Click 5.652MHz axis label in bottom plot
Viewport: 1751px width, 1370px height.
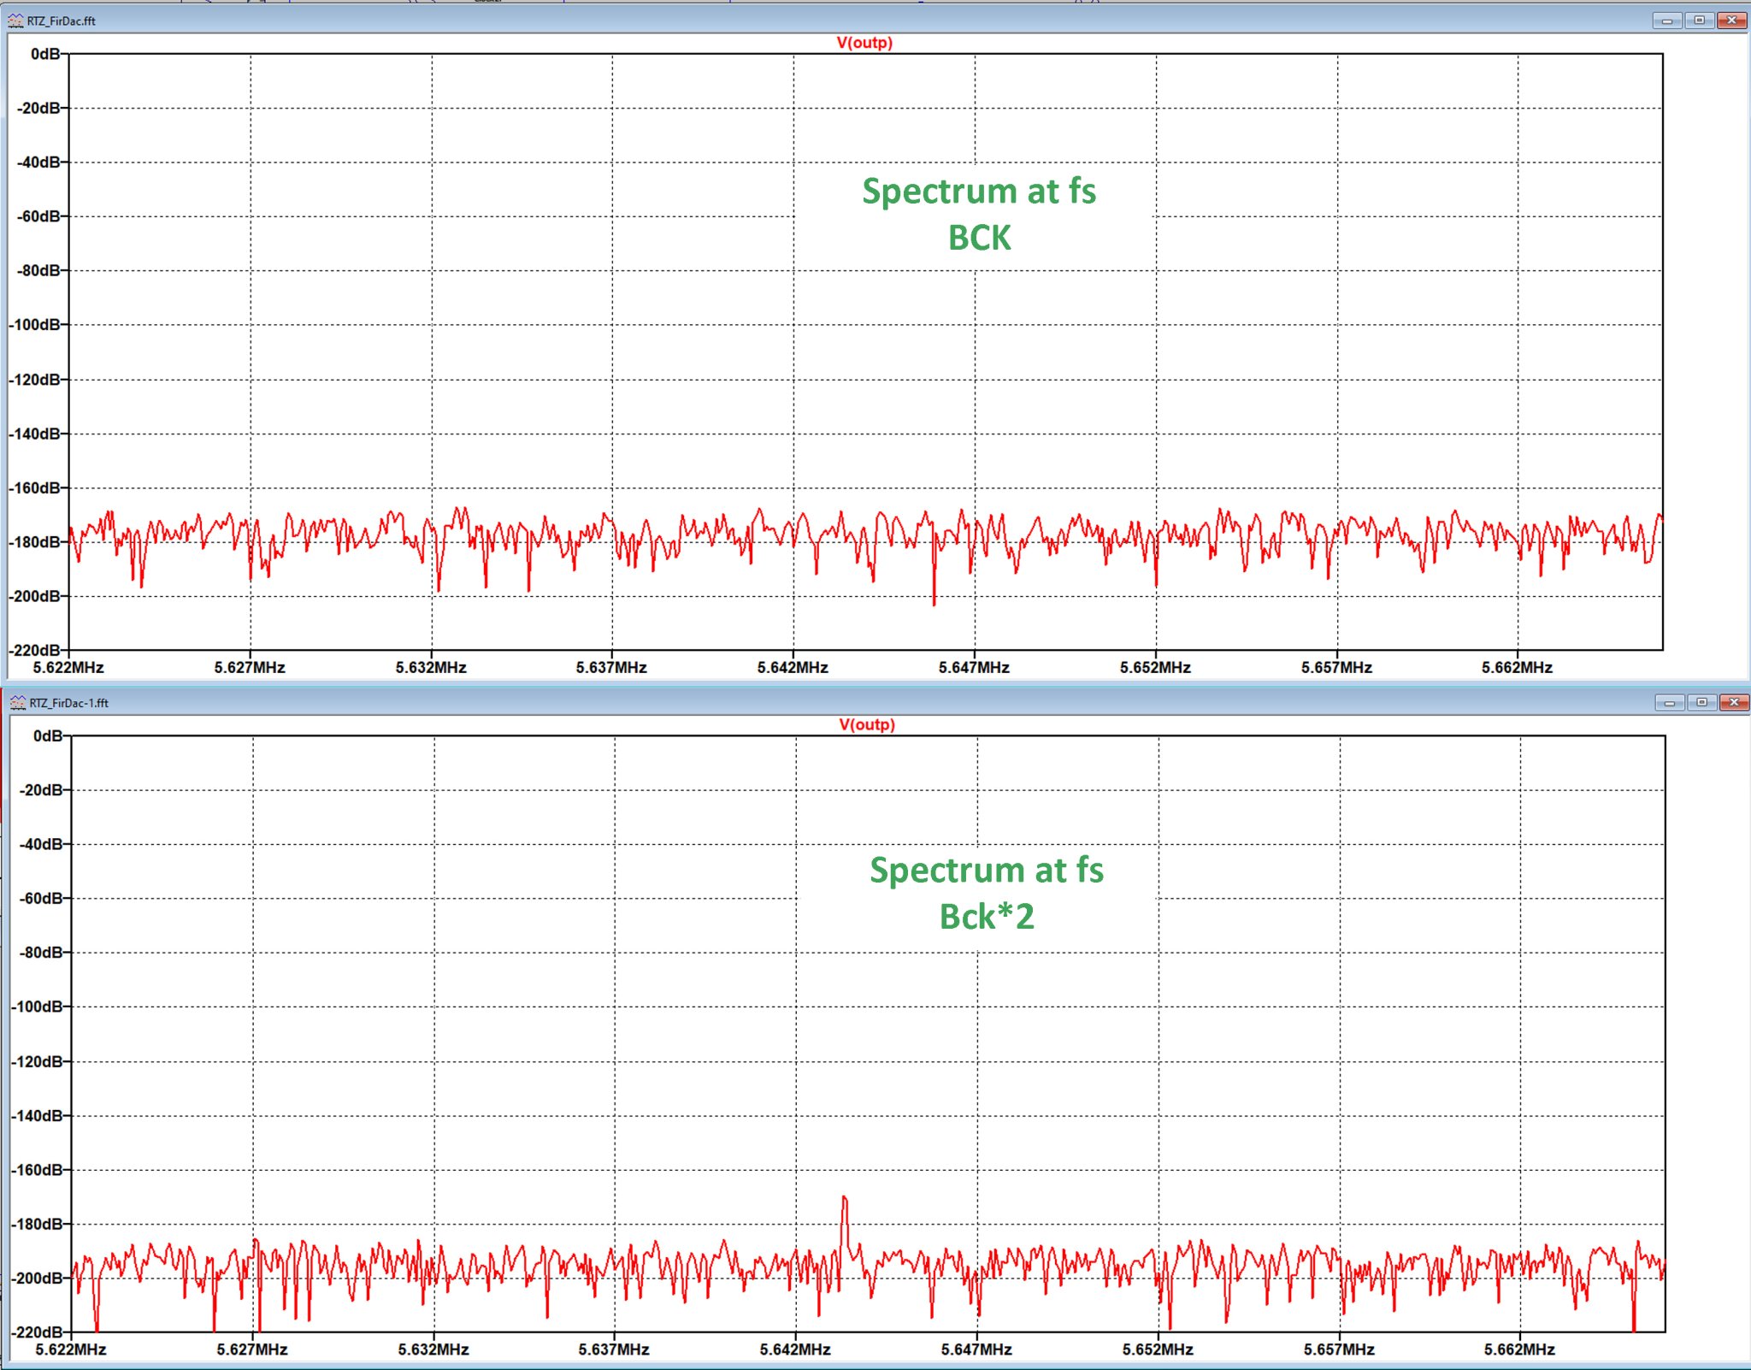click(1158, 1350)
